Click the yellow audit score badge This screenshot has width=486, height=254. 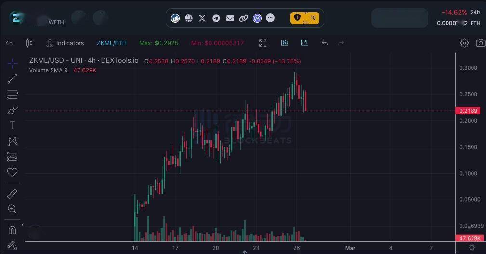click(304, 18)
